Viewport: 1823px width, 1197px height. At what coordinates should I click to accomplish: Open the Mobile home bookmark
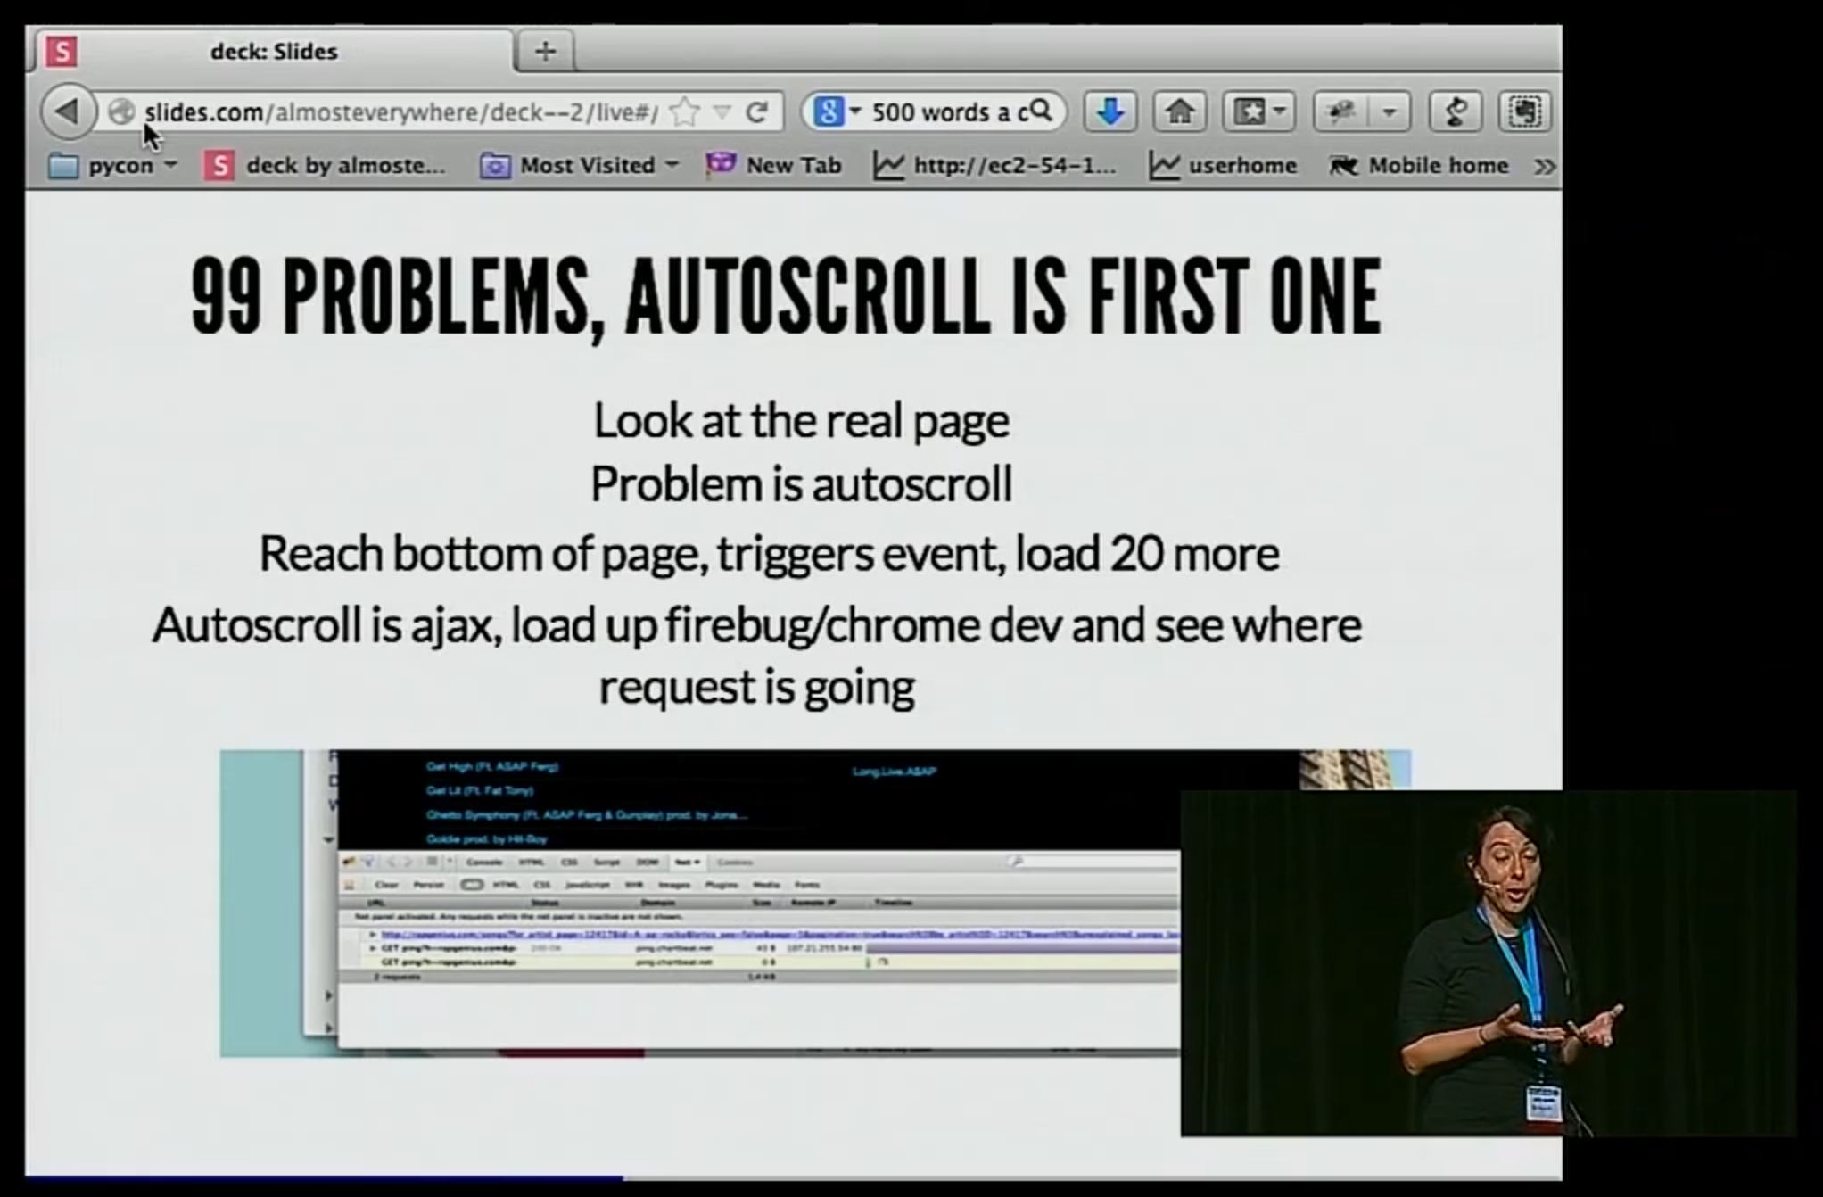click(x=1420, y=166)
